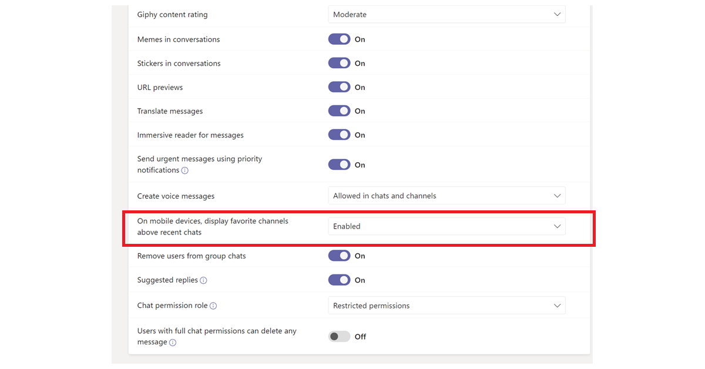Expand the Create voice messages dropdown

coord(446,196)
